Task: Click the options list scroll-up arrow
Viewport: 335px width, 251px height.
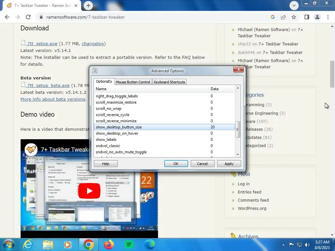Action: coord(238,88)
